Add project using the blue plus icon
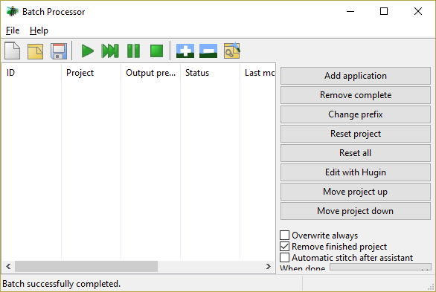436x292 pixels. click(x=185, y=51)
